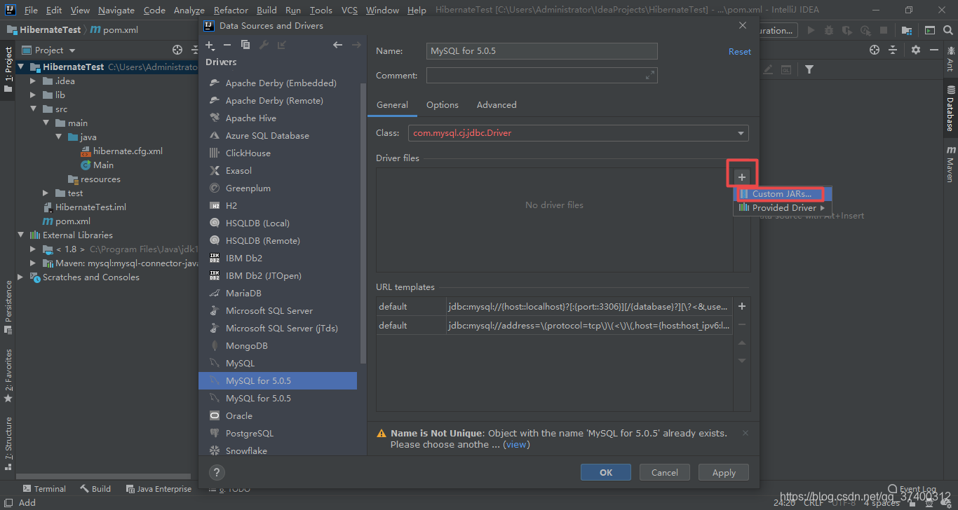
Task: Click the Database panel locate crosshair icon
Action: click(875, 50)
